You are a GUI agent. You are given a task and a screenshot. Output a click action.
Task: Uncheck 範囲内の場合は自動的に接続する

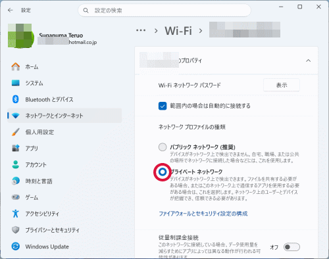[163, 106]
